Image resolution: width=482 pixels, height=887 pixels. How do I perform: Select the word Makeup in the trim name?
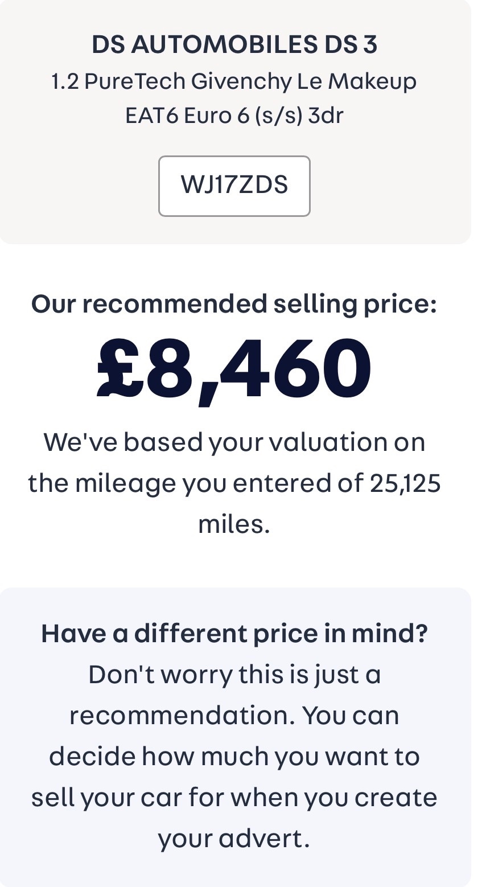pos(372,81)
